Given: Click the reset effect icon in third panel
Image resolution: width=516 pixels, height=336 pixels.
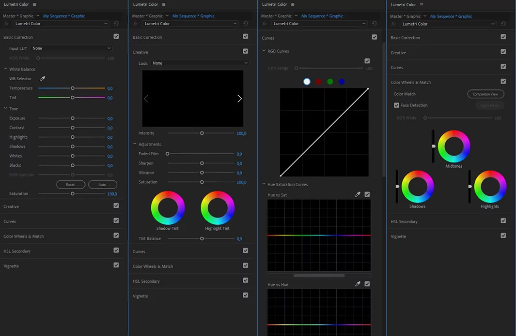Looking at the screenshot, I should coord(374,24).
